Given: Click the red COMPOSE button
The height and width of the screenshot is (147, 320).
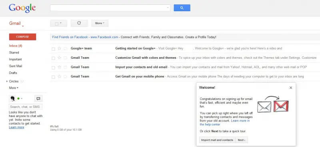Looking at the screenshot, I should pos(23,37).
